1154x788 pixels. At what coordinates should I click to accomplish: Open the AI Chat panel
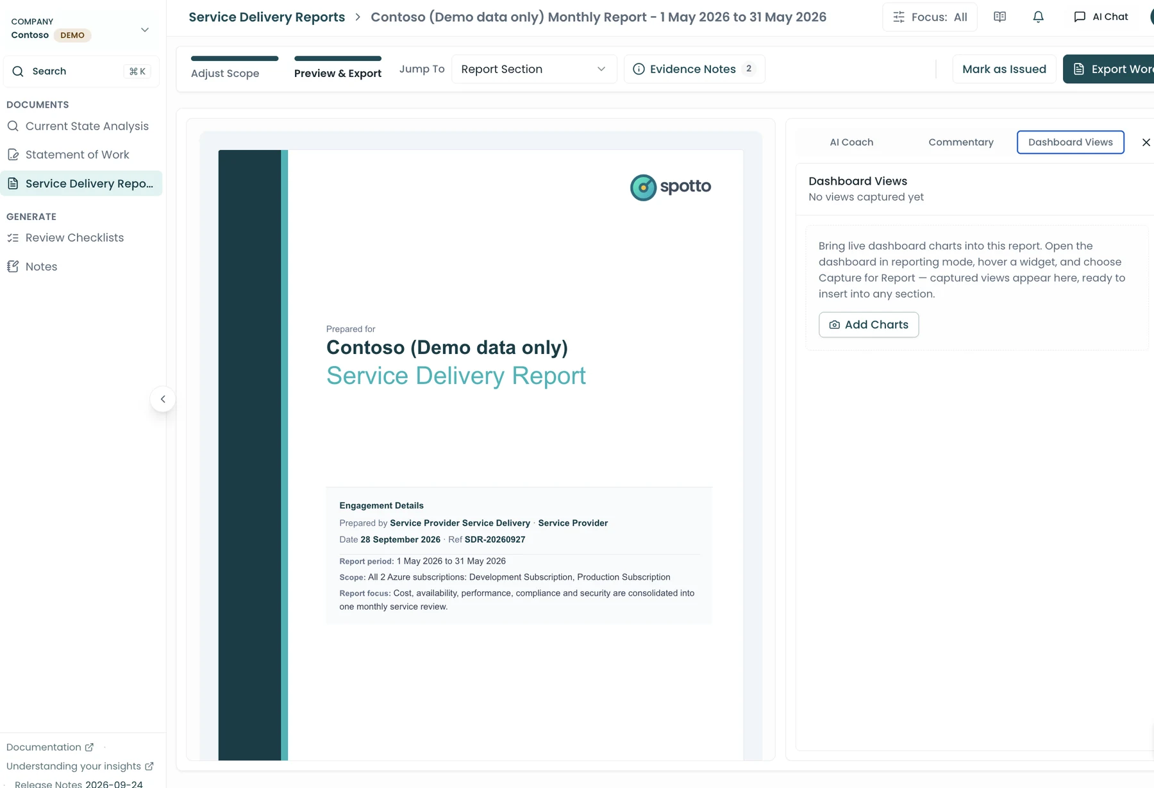pos(1101,17)
